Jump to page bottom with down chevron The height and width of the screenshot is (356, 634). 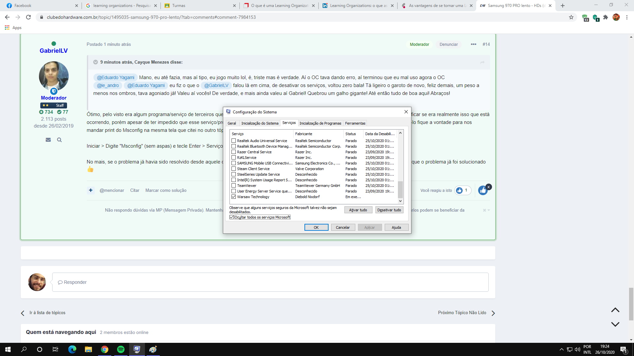[x=615, y=324]
